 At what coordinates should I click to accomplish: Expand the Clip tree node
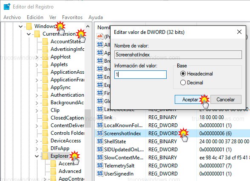[37, 111]
